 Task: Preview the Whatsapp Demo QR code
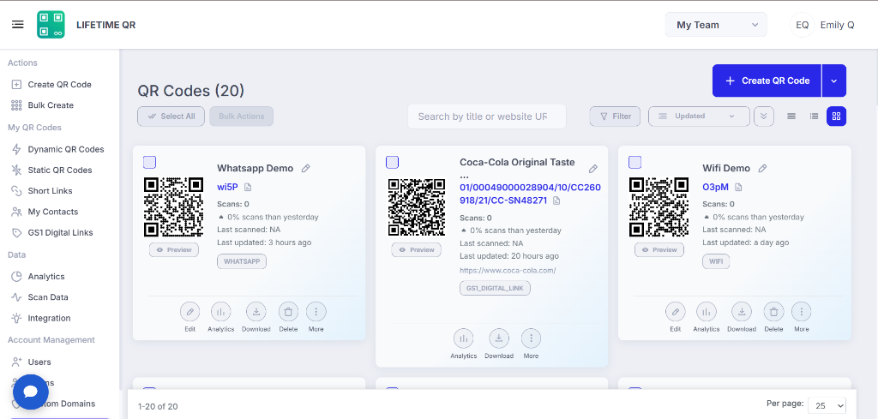pos(173,249)
